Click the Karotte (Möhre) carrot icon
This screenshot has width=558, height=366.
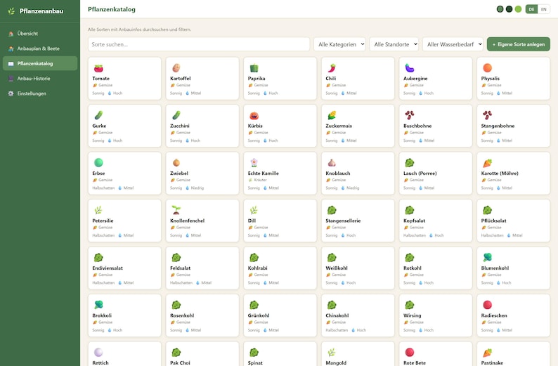[487, 162]
